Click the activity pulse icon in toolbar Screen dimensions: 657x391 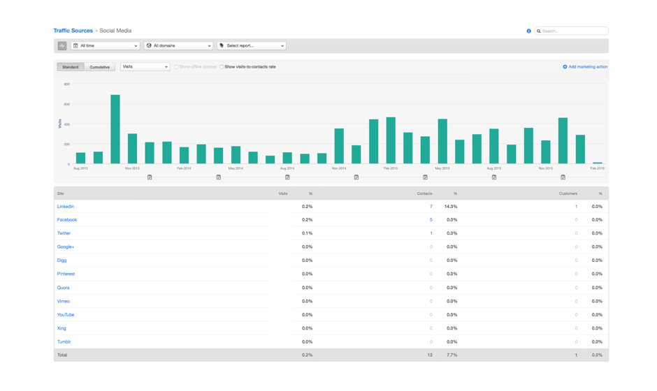(62, 46)
